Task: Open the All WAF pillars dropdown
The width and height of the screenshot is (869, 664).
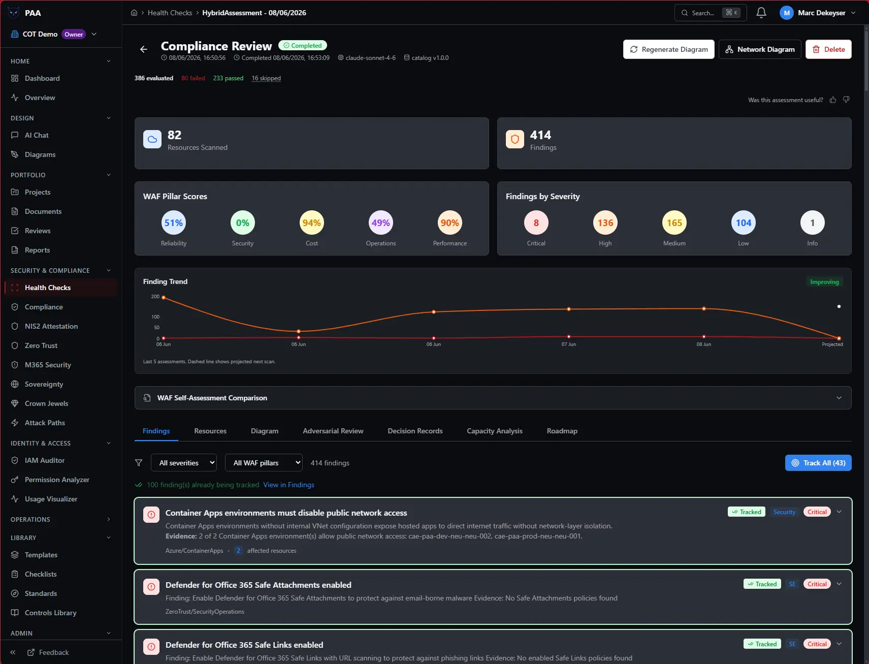Action: coord(264,463)
